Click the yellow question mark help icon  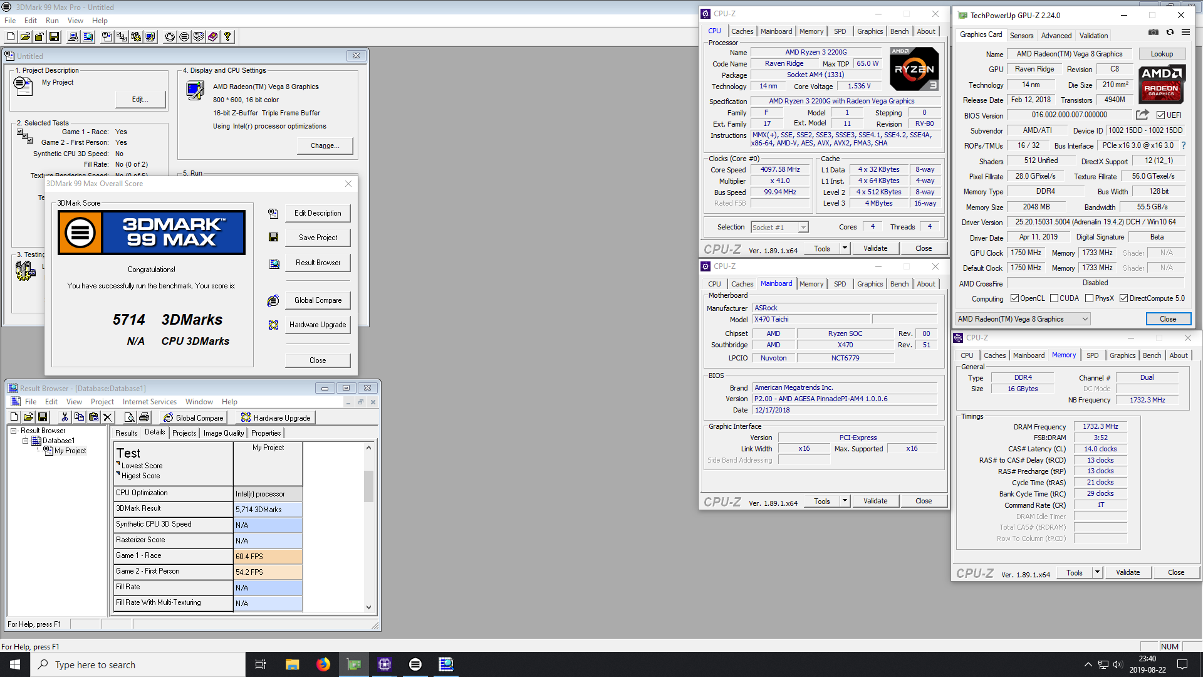(227, 37)
